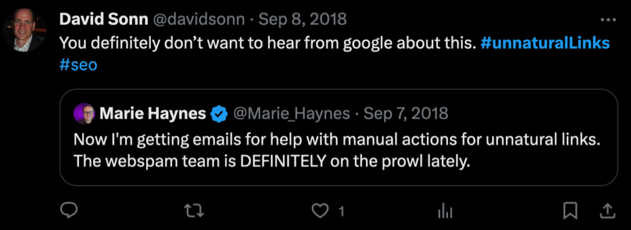Open David Sonn's profile picture

pos(24,30)
